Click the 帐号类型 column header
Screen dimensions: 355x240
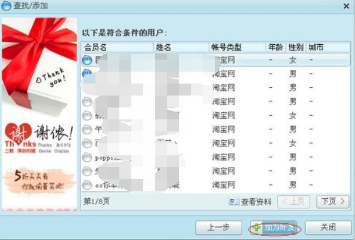(237, 47)
